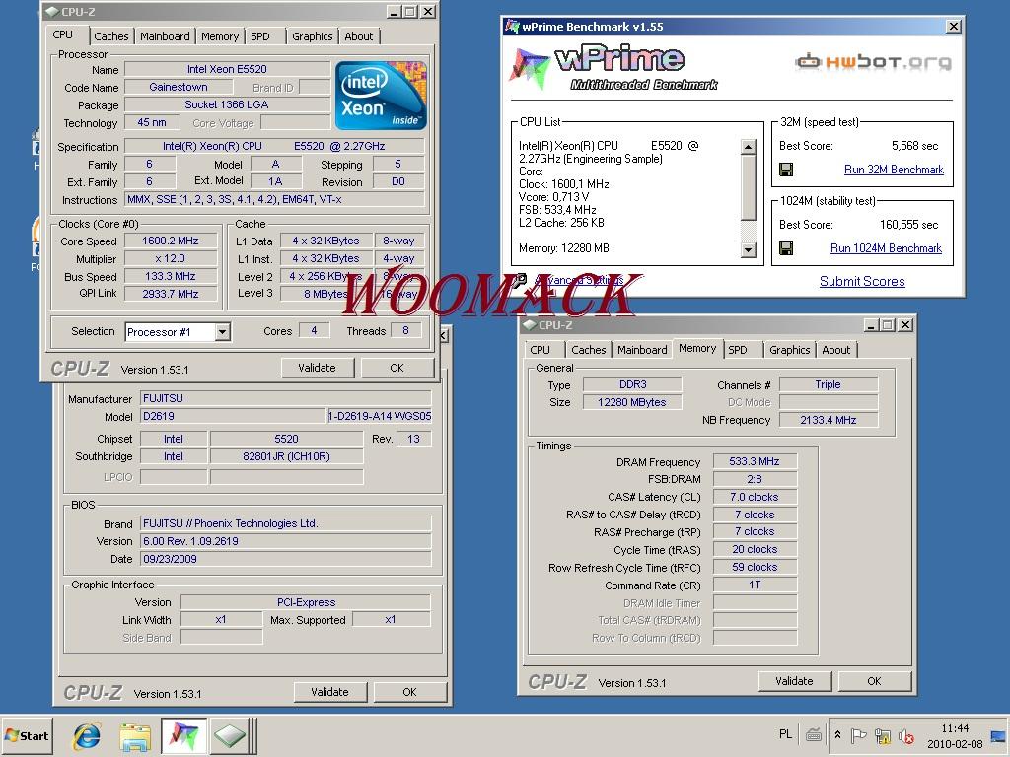Open SPD tab in the Memory CPU-Z window
This screenshot has width=1010, height=757.
click(738, 350)
